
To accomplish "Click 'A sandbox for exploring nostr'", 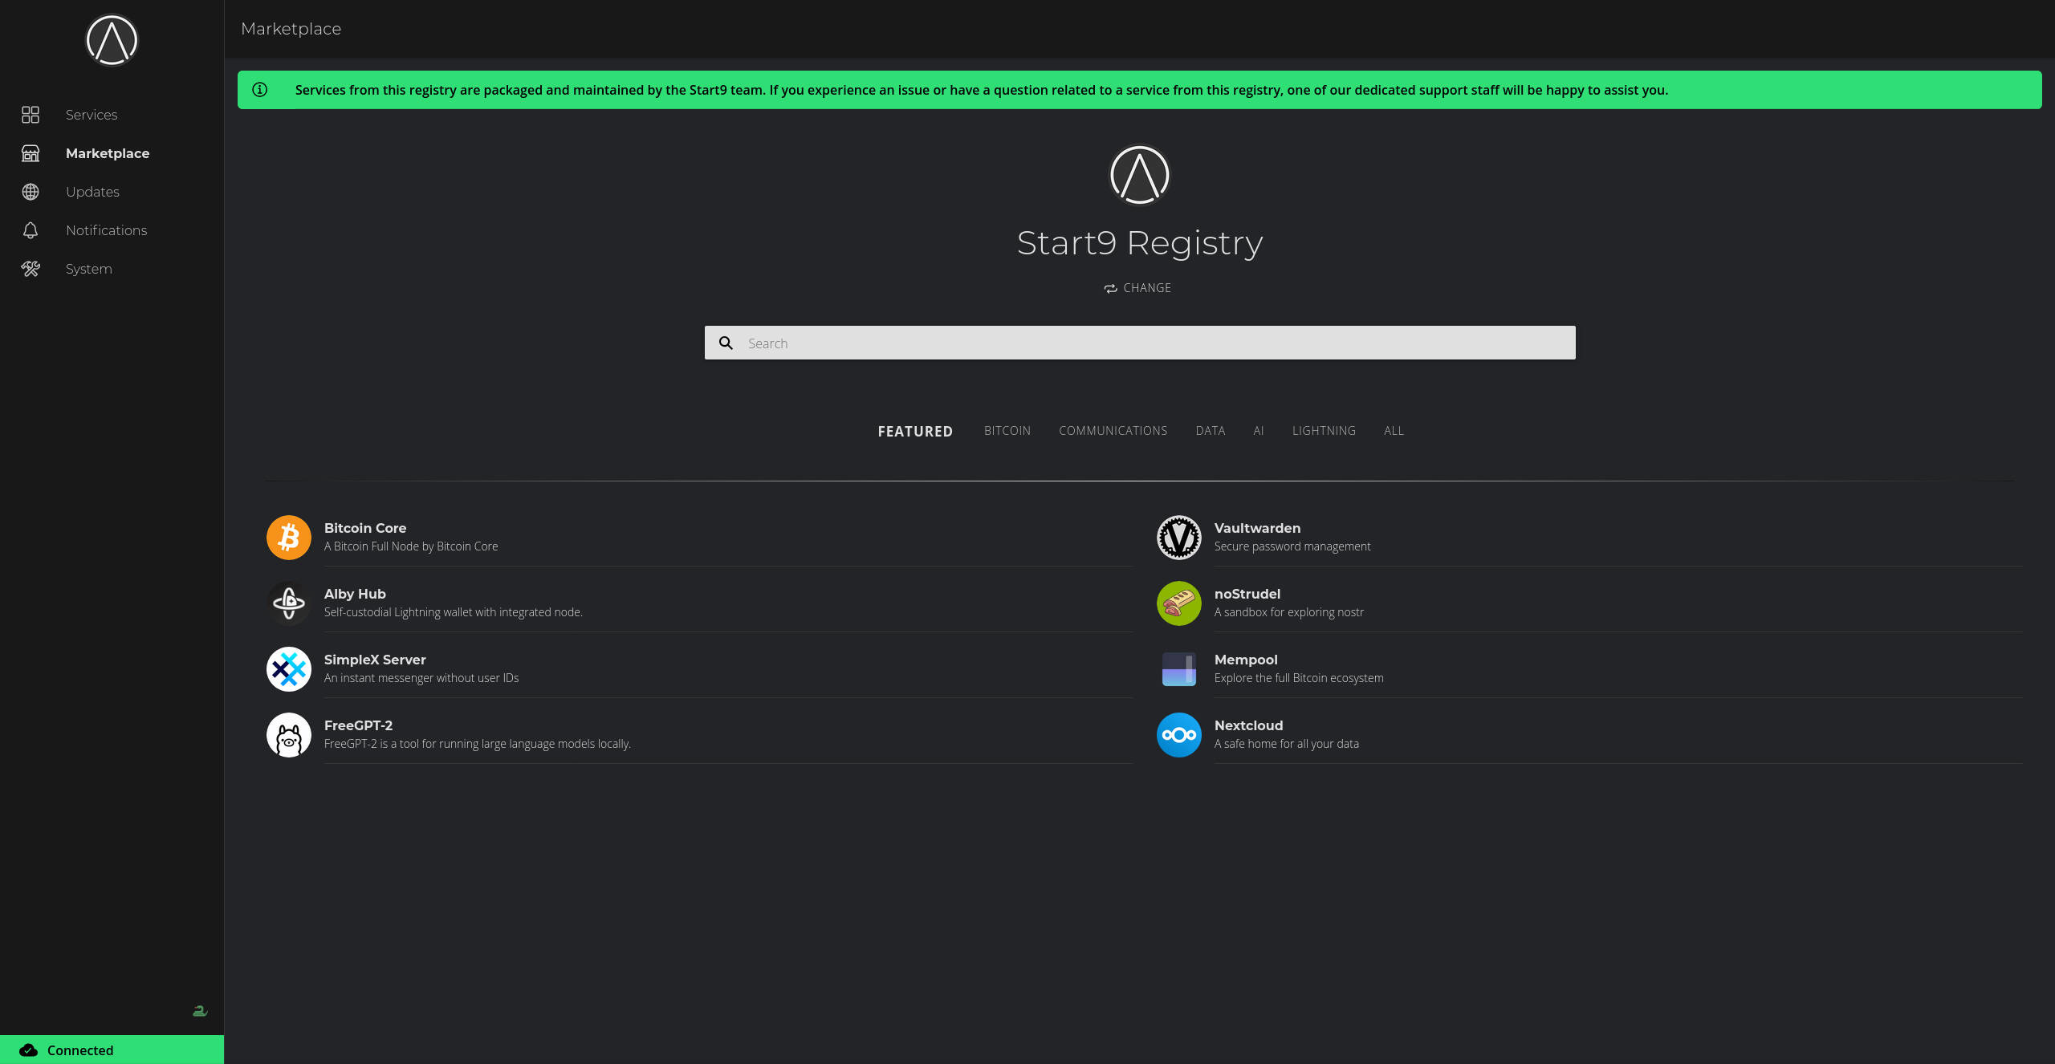I will [1289, 612].
